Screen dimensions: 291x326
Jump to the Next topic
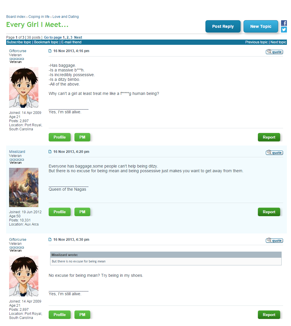tap(278, 42)
